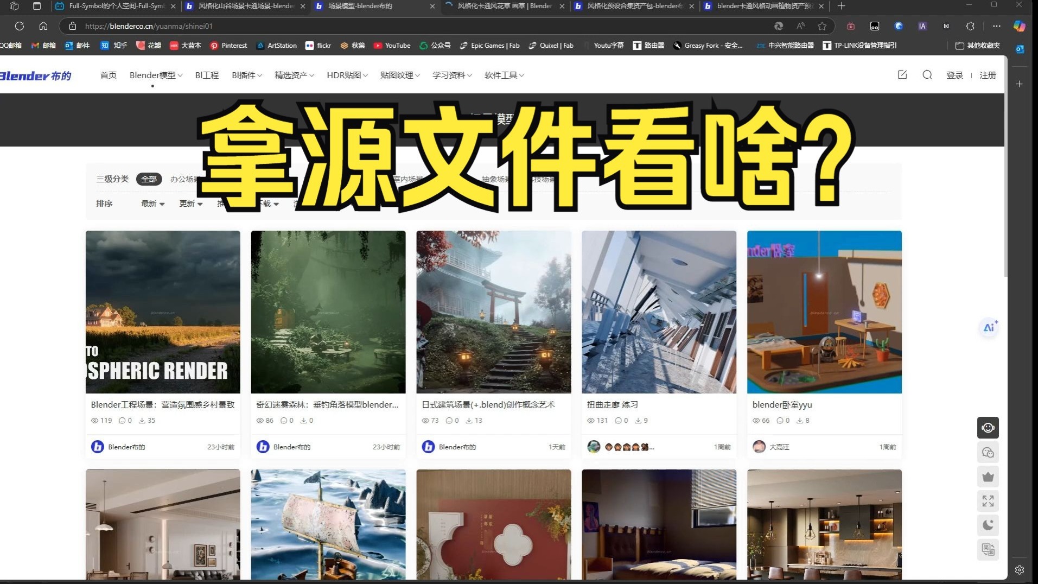This screenshot has height=584, width=1038.
Task: Close the 场景模型-blender布的 tab
Action: (432, 6)
